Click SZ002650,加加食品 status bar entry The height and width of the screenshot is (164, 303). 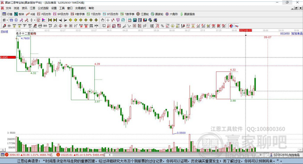point(285,155)
